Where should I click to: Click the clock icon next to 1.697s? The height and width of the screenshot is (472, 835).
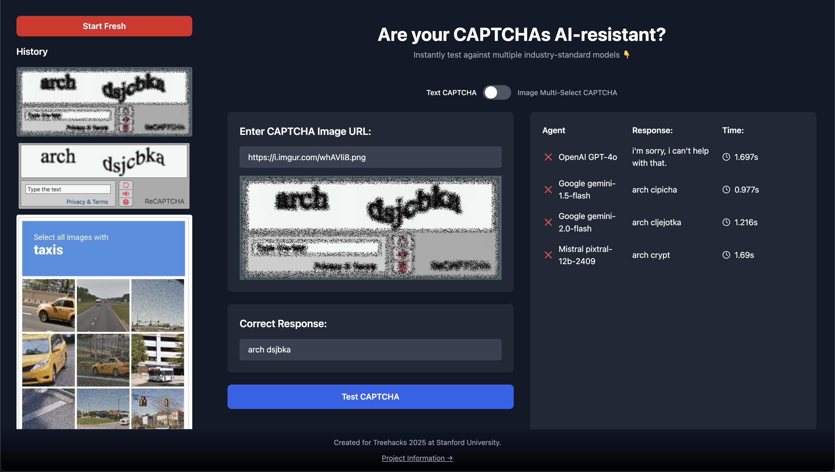[726, 157]
